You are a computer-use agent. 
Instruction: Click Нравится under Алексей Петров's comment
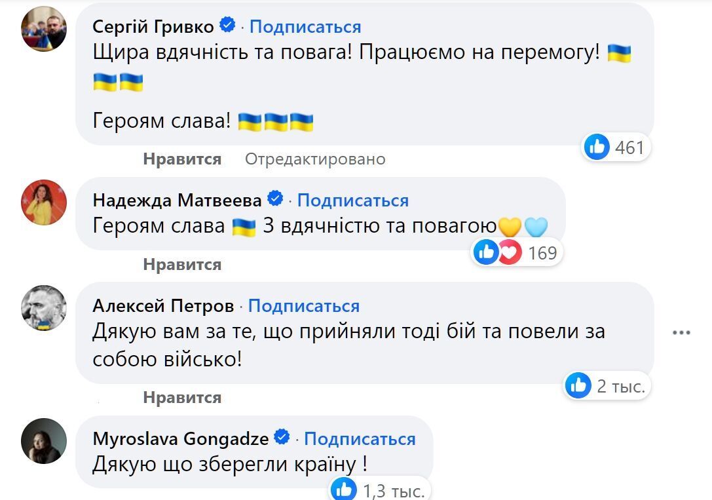click(182, 397)
